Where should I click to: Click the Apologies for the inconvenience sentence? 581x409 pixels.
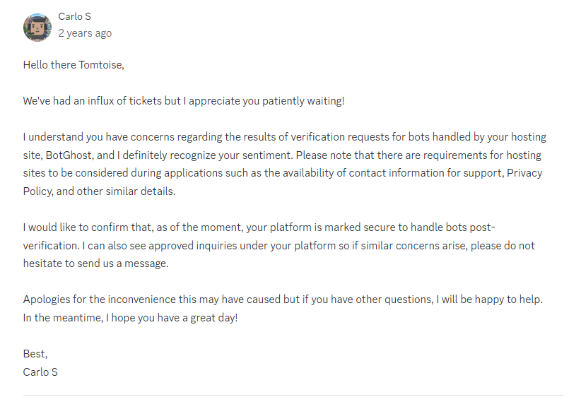283,300
